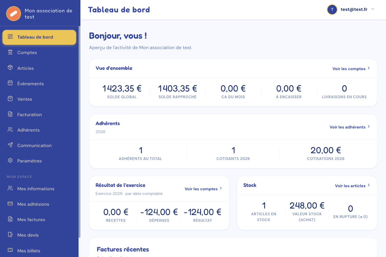
Task: Click the Ventes shopping bag icon
Action: tap(10, 99)
